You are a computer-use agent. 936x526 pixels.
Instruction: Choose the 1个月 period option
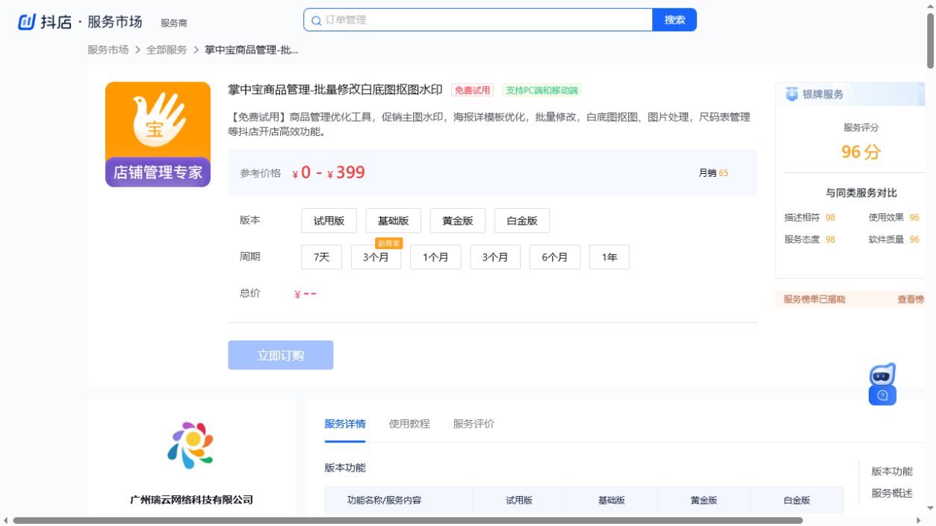pyautogui.click(x=436, y=257)
